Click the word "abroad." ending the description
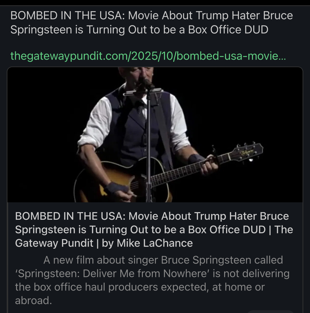 [x=33, y=301]
